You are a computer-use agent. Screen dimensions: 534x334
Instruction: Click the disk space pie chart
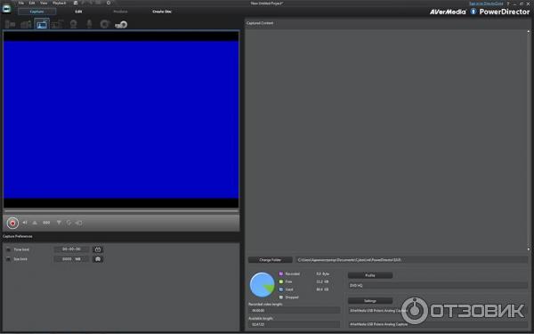(x=262, y=285)
